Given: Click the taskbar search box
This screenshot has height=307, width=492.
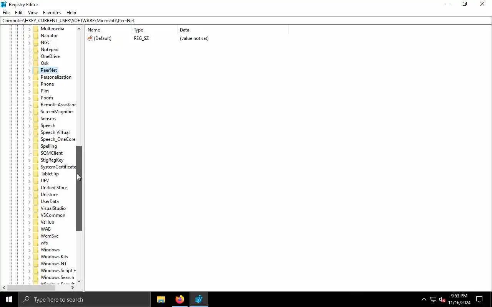Looking at the screenshot, I should [x=85, y=299].
